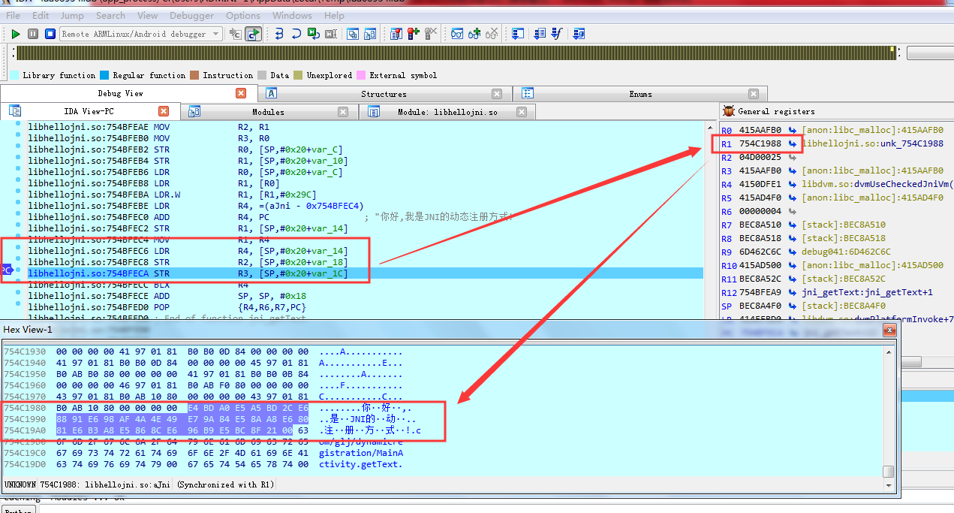Screen dimensions: 954x513
Task: Click the delete watch glasses-X icon
Action: click(x=492, y=34)
